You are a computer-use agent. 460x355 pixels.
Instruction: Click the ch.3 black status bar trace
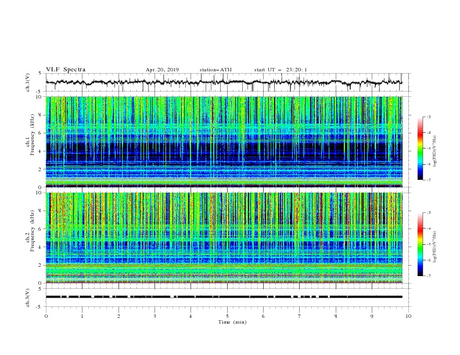click(x=224, y=297)
